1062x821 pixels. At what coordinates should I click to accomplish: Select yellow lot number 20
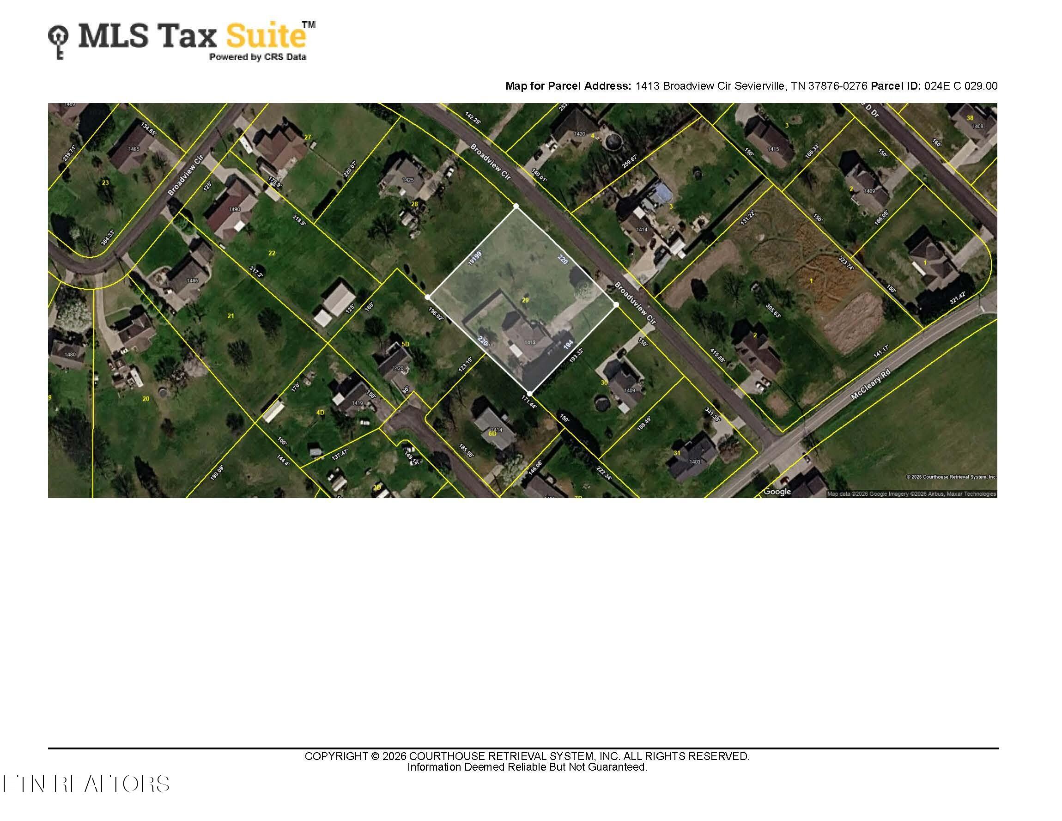coord(146,399)
